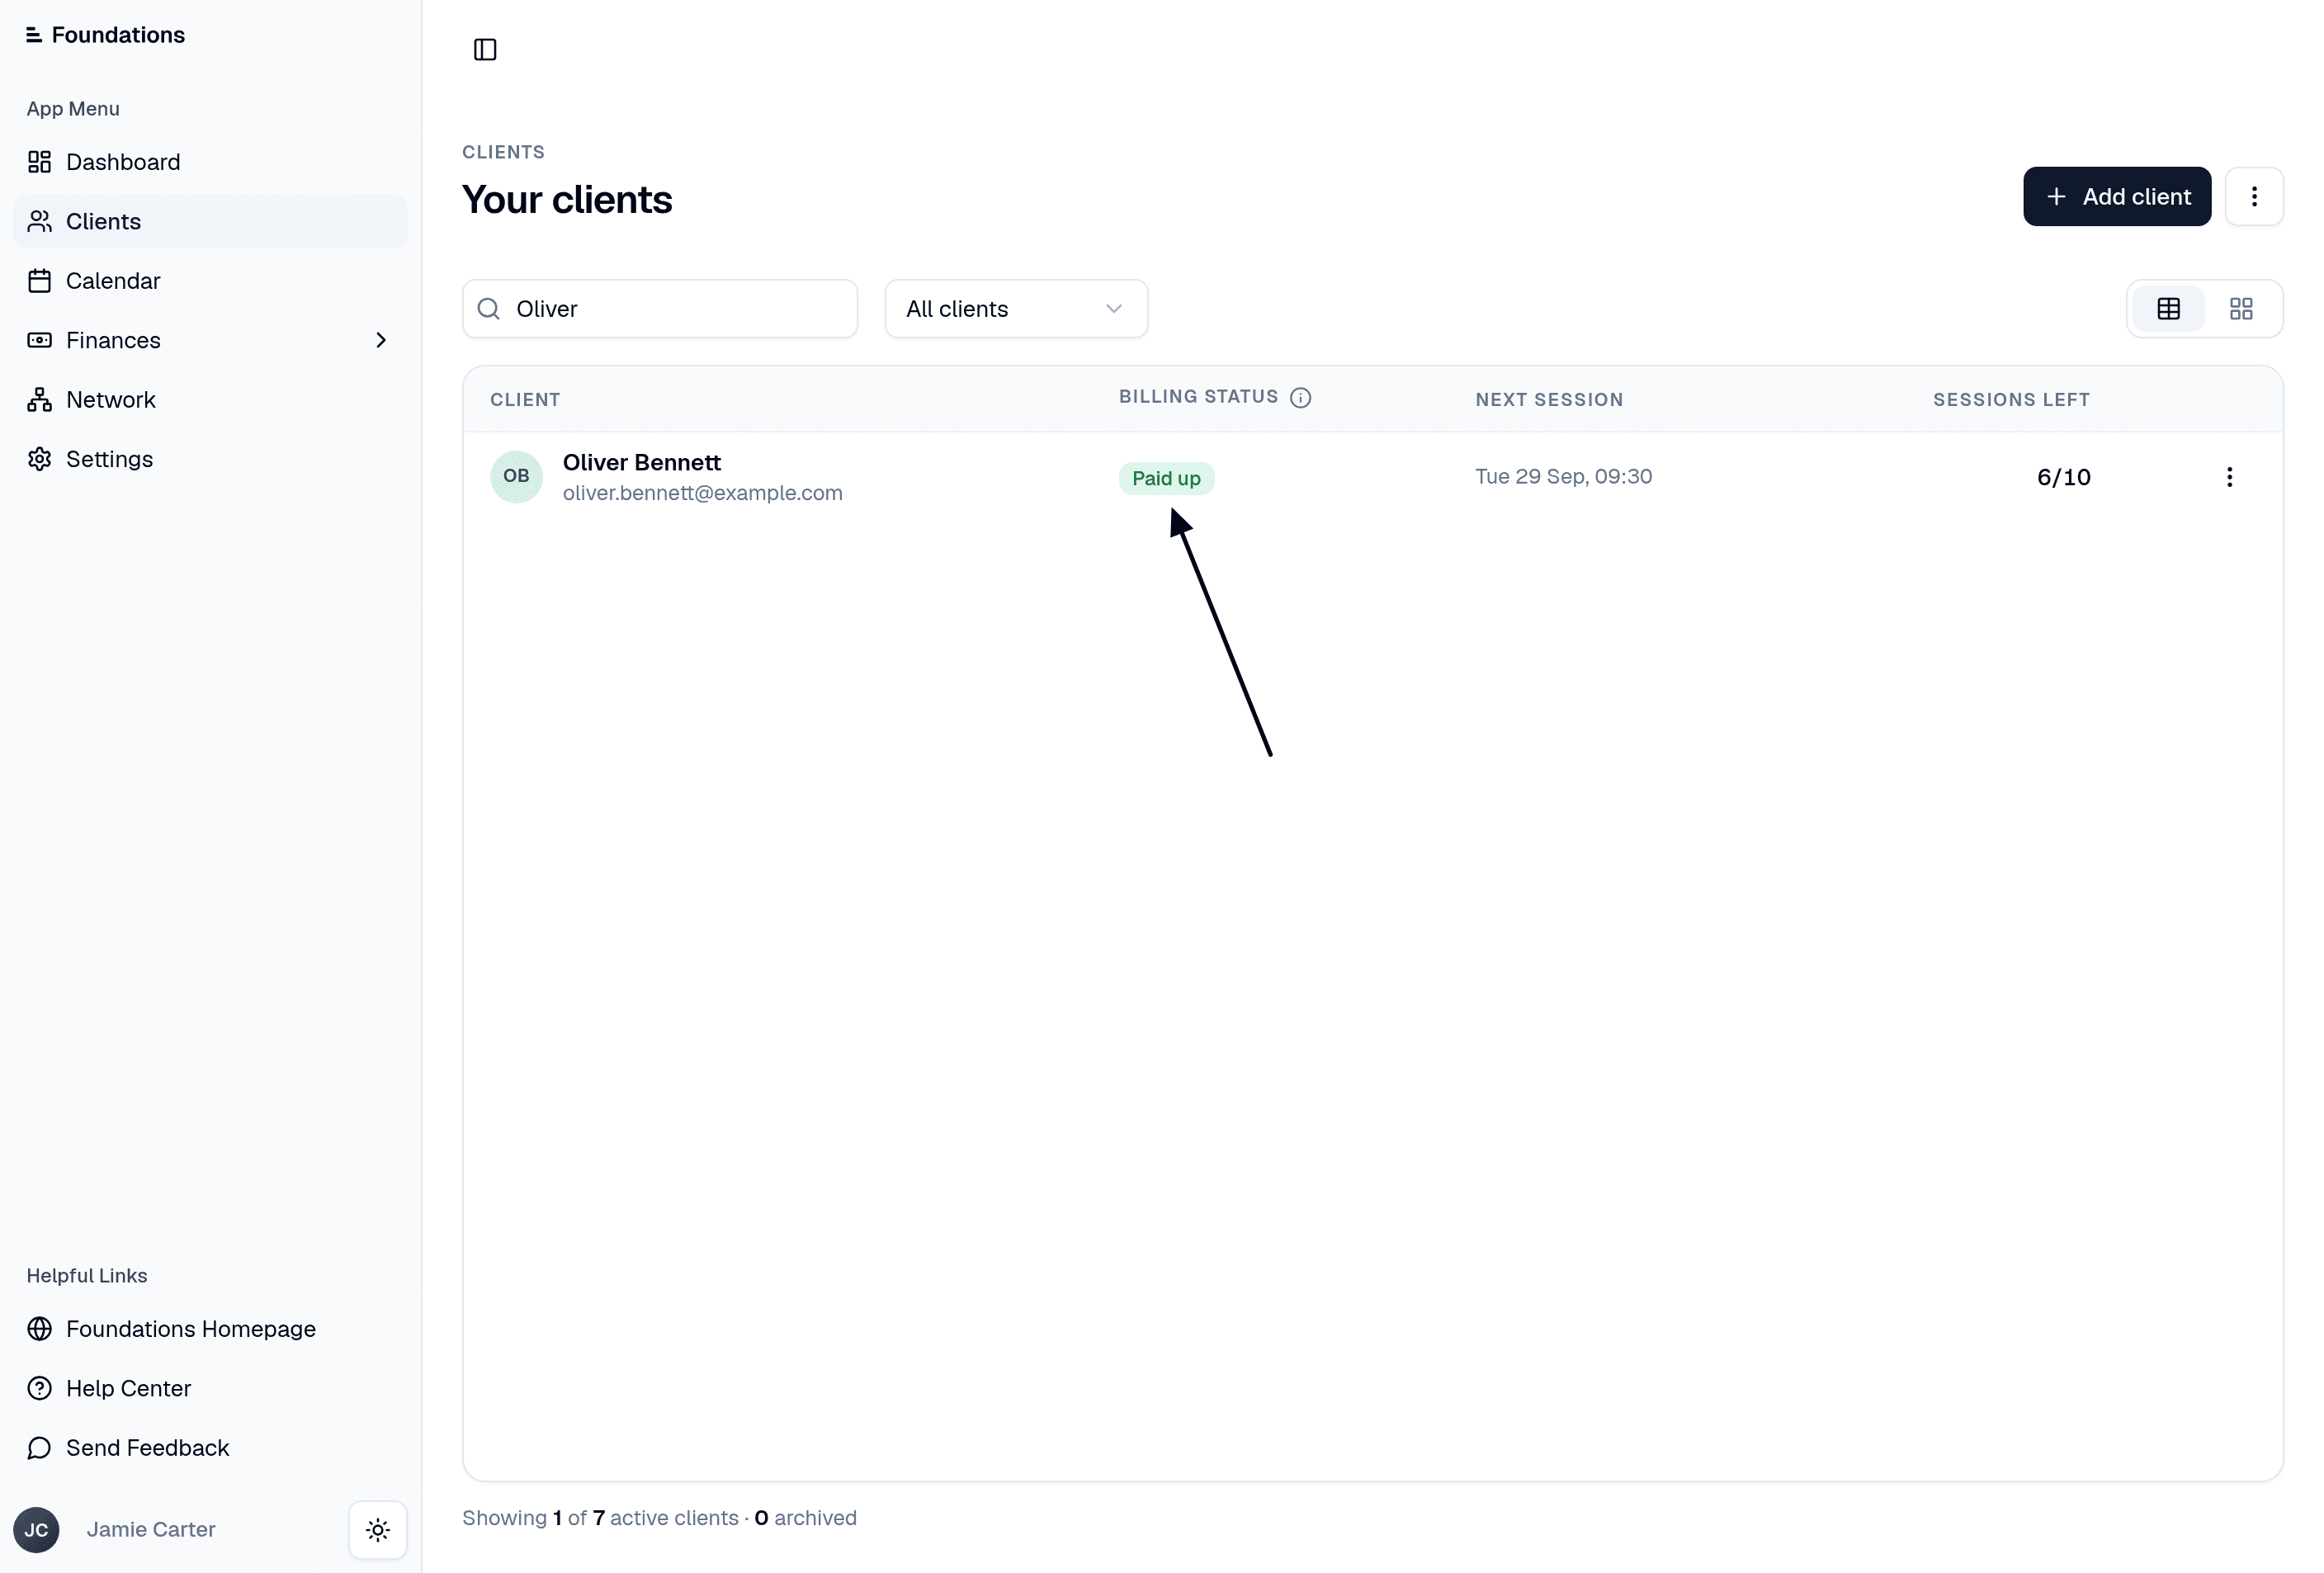Collapse the sidebar with the panel icon
Image resolution: width=2324 pixels, height=1573 pixels.
(485, 49)
